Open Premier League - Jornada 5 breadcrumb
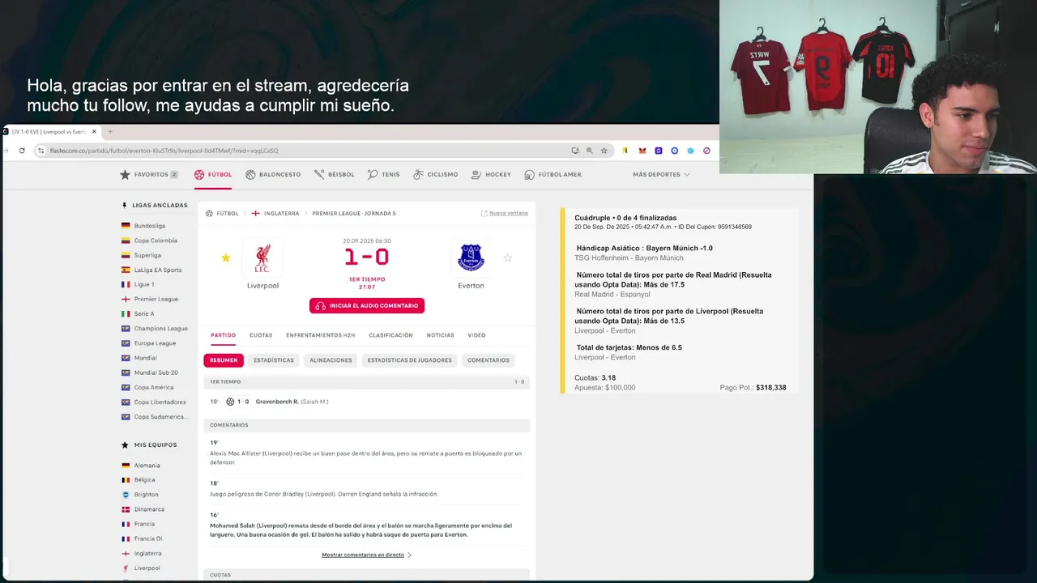This screenshot has height=583, width=1037. [x=354, y=213]
